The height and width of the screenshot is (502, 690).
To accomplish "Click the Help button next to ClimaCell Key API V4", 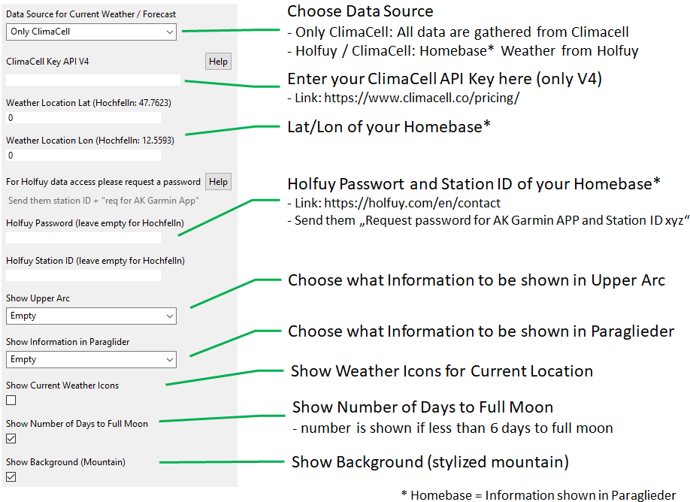I will pos(218,61).
